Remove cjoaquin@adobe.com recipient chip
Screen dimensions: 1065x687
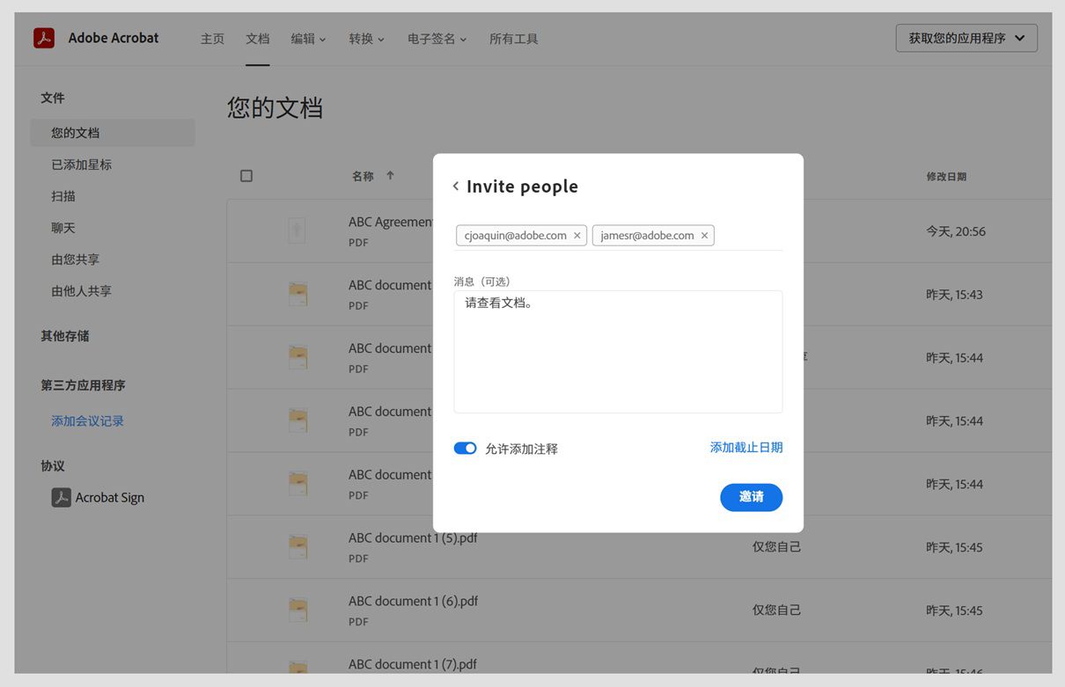(577, 235)
